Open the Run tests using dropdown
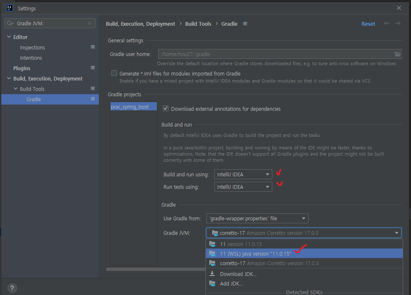Image resolution: width=411 pixels, height=295 pixels. coord(243,187)
